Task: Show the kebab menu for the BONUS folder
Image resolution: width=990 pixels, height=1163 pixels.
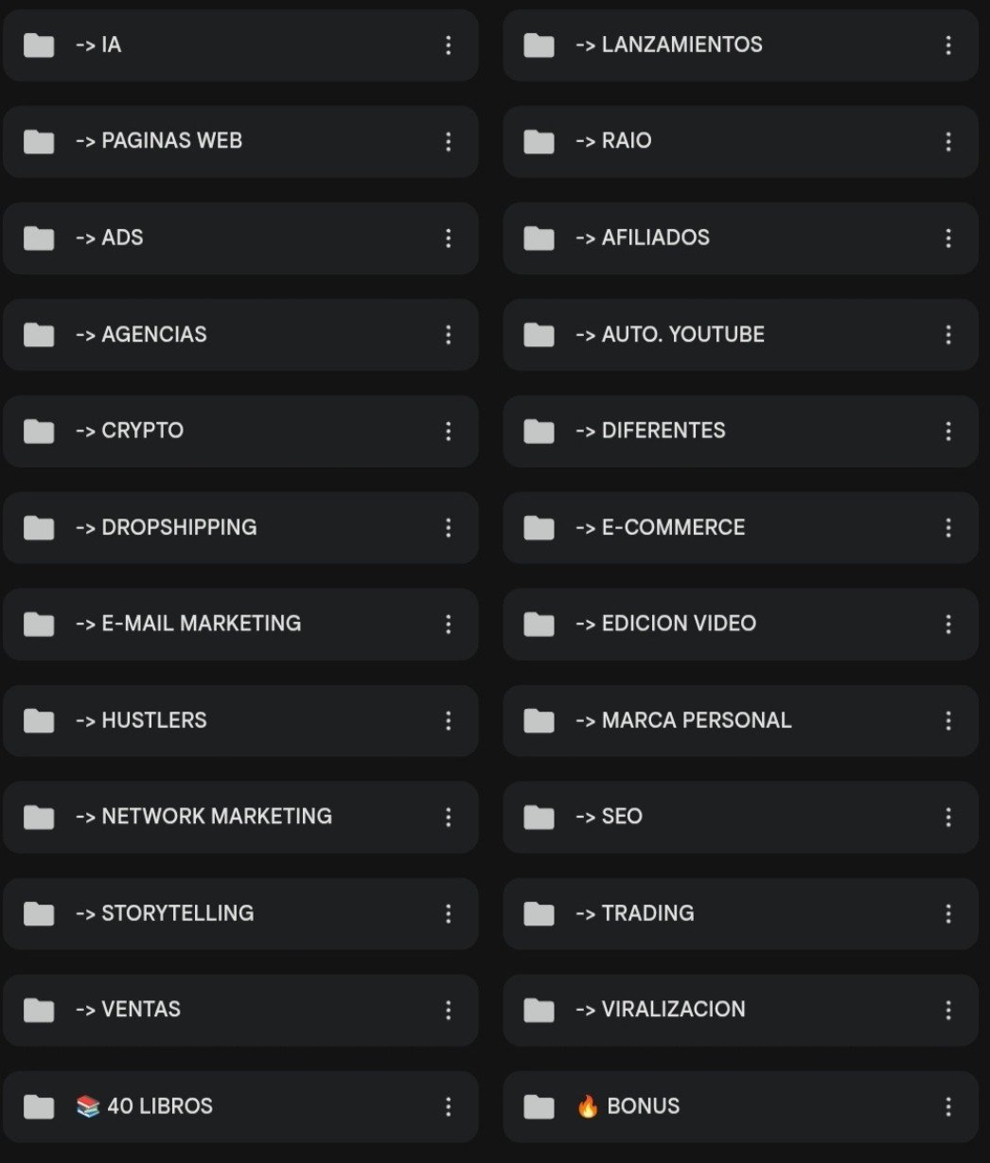Action: (948, 1106)
